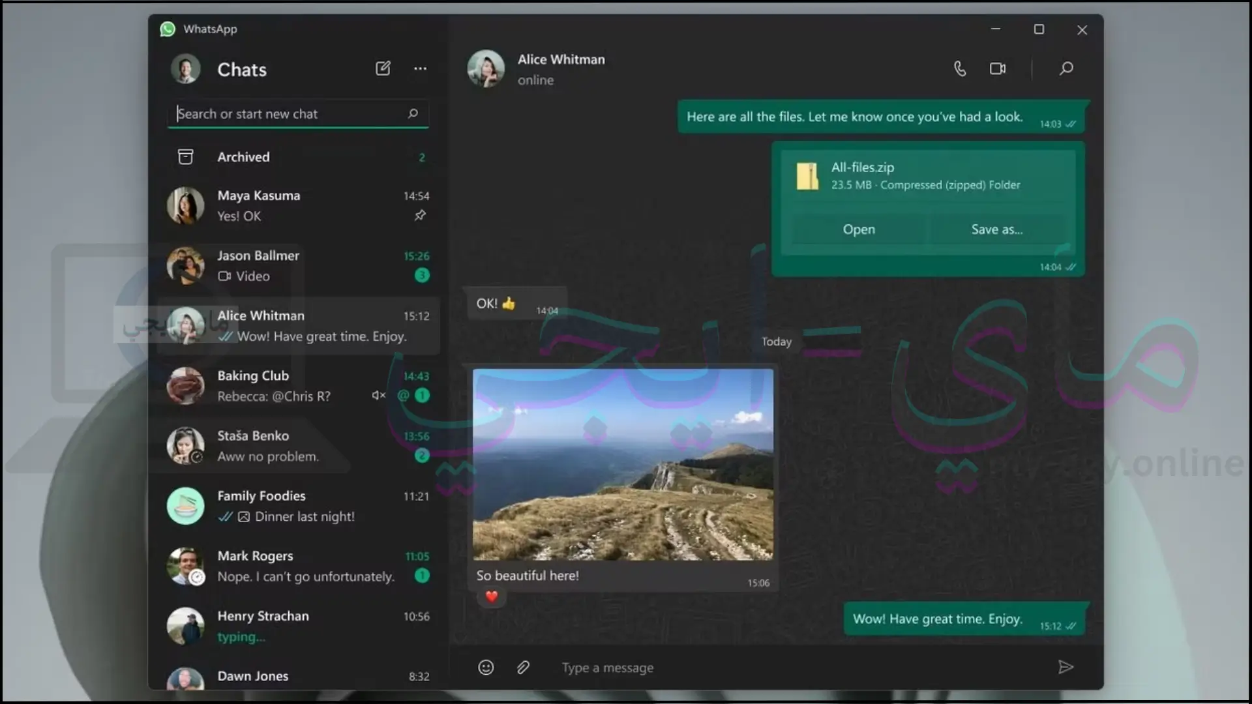This screenshot has height=704, width=1252.
Task: Click the new chat compose icon
Action: (x=383, y=68)
